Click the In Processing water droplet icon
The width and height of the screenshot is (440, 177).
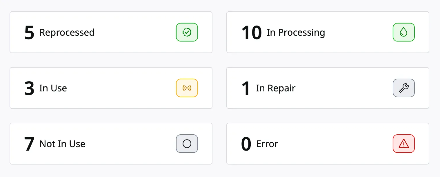point(403,32)
